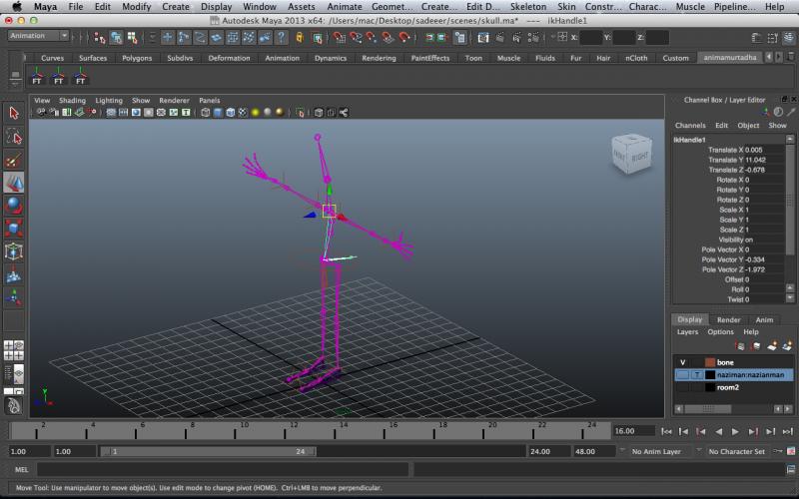Click the Translate Y value field
The height and width of the screenshot is (499, 799).
(754, 160)
